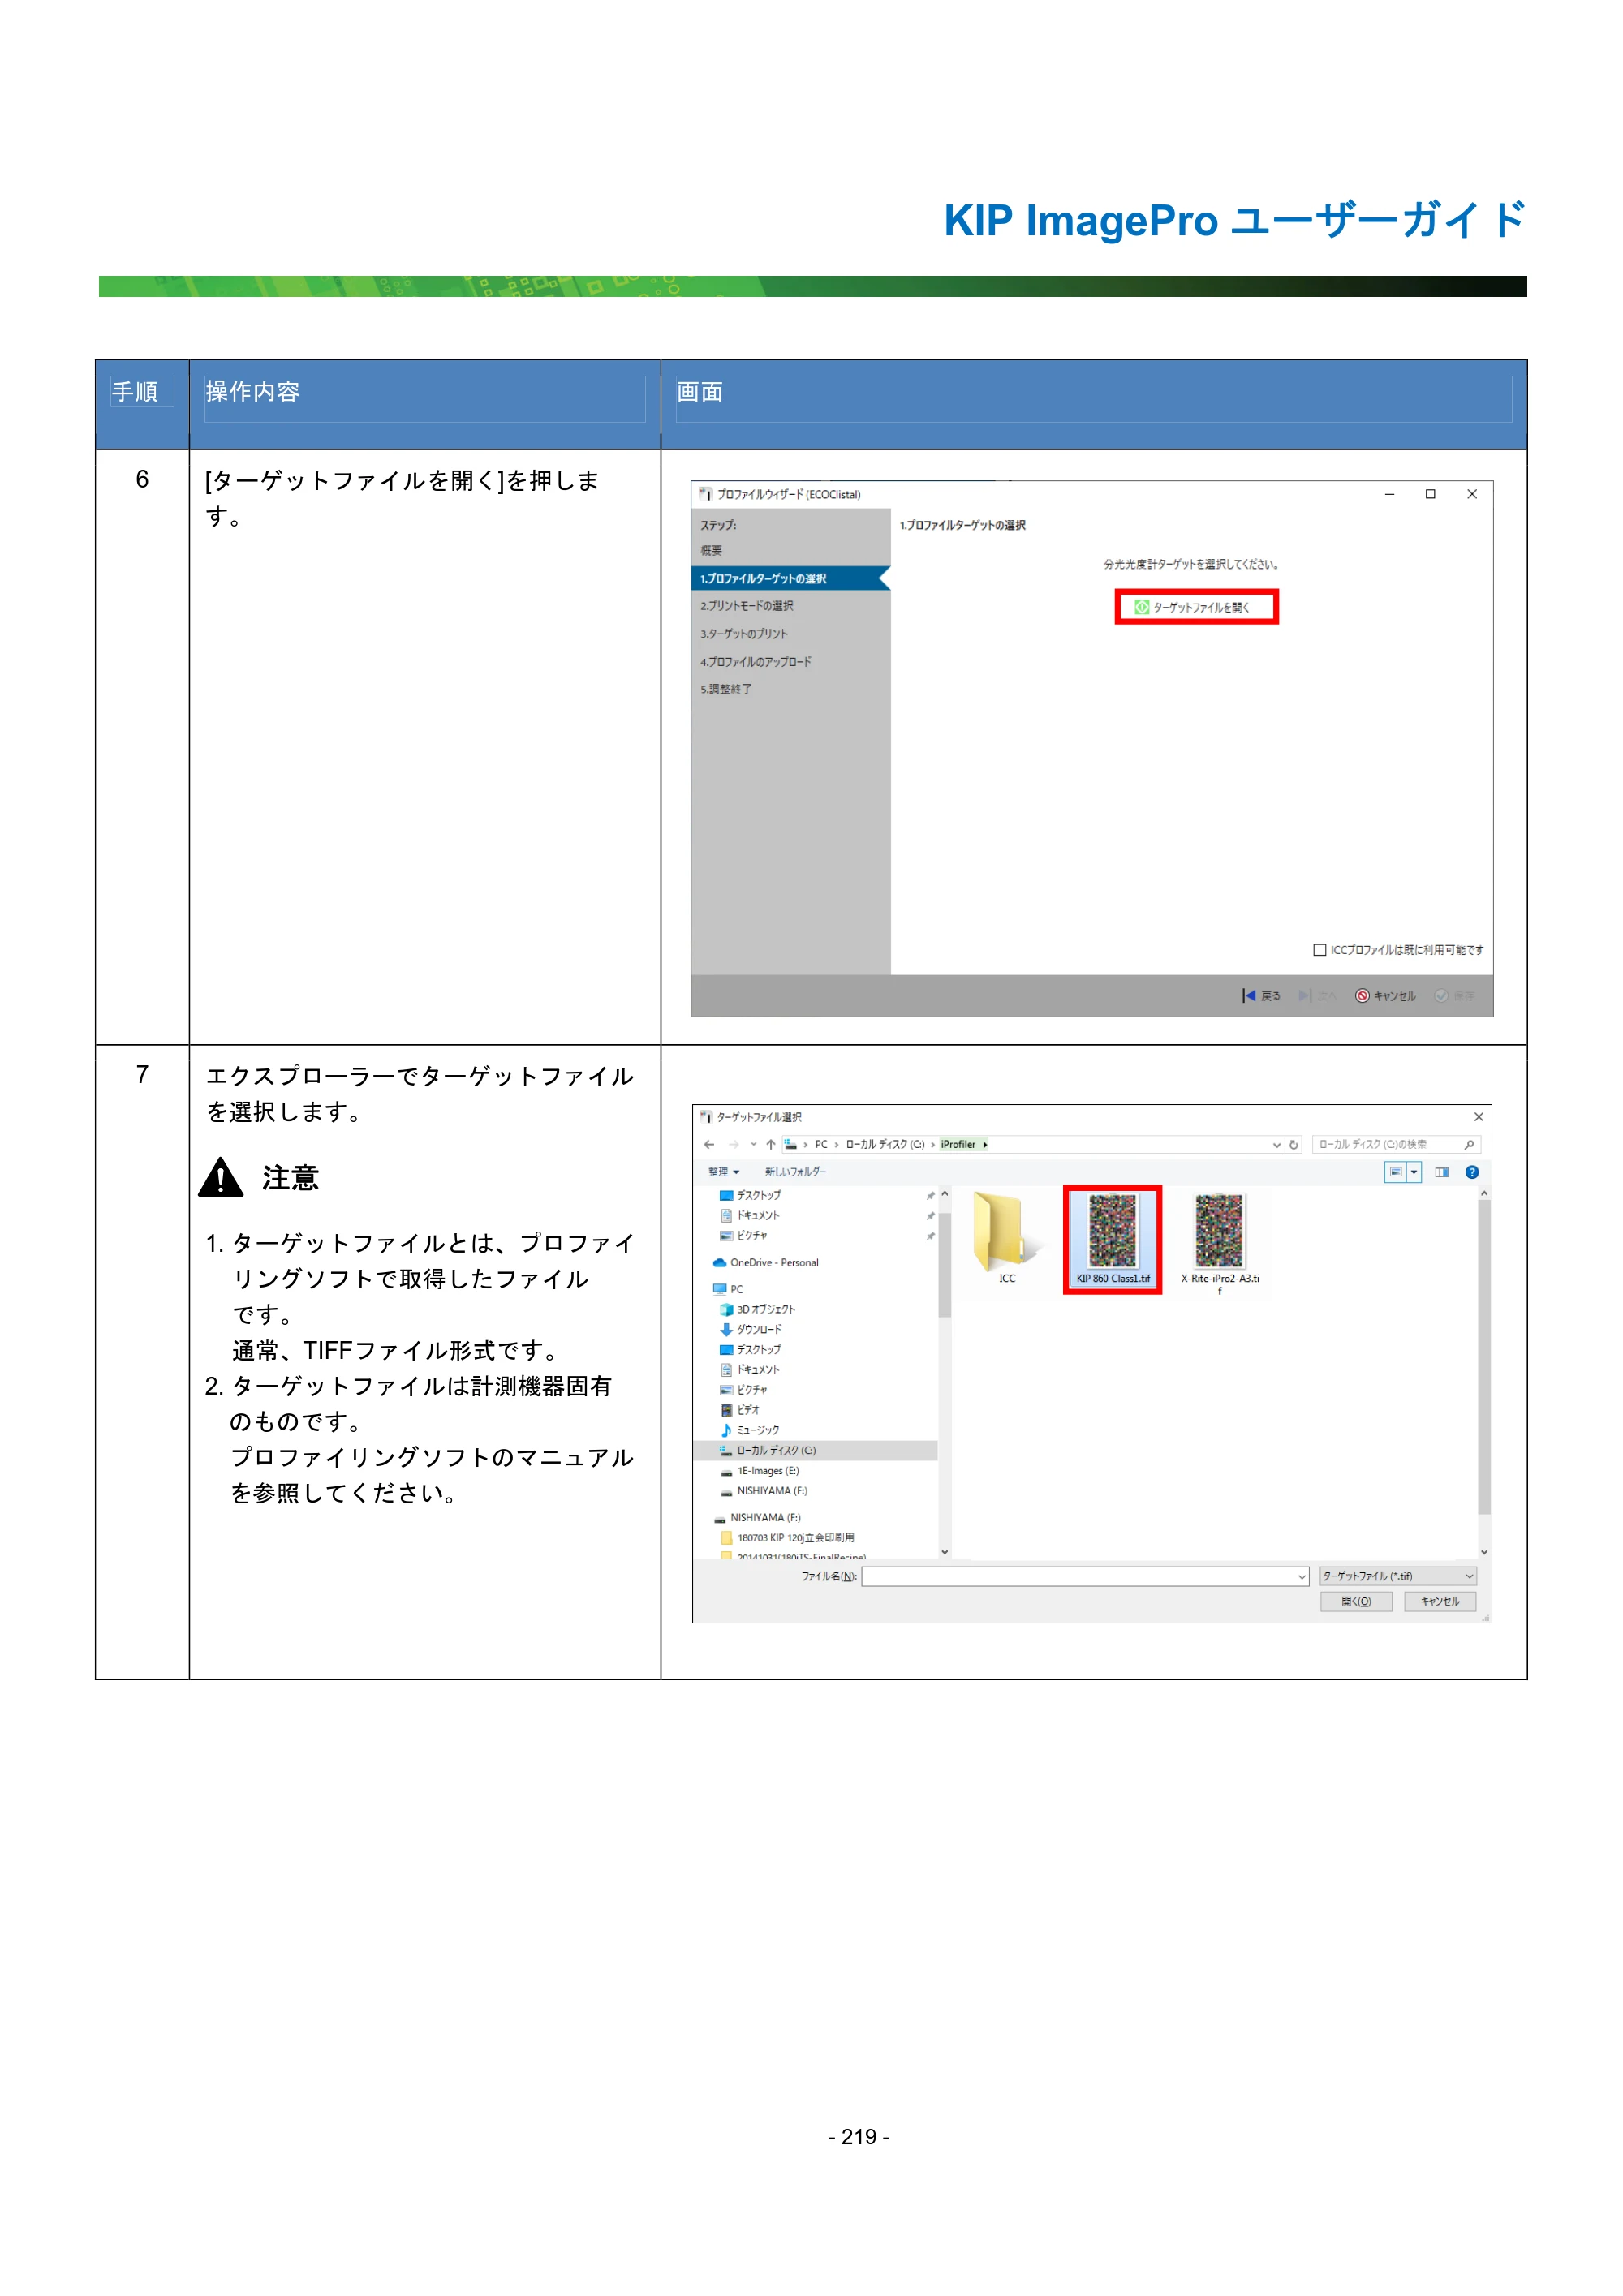Select step 3.ターゲットのプリント in wizard sidebar
The width and height of the screenshot is (1623, 2296).
(x=744, y=634)
